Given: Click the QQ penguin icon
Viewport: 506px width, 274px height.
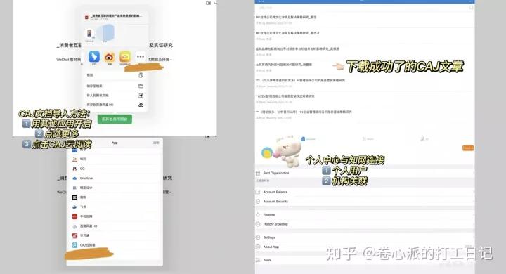Looking at the screenshot, I should click(x=74, y=169).
